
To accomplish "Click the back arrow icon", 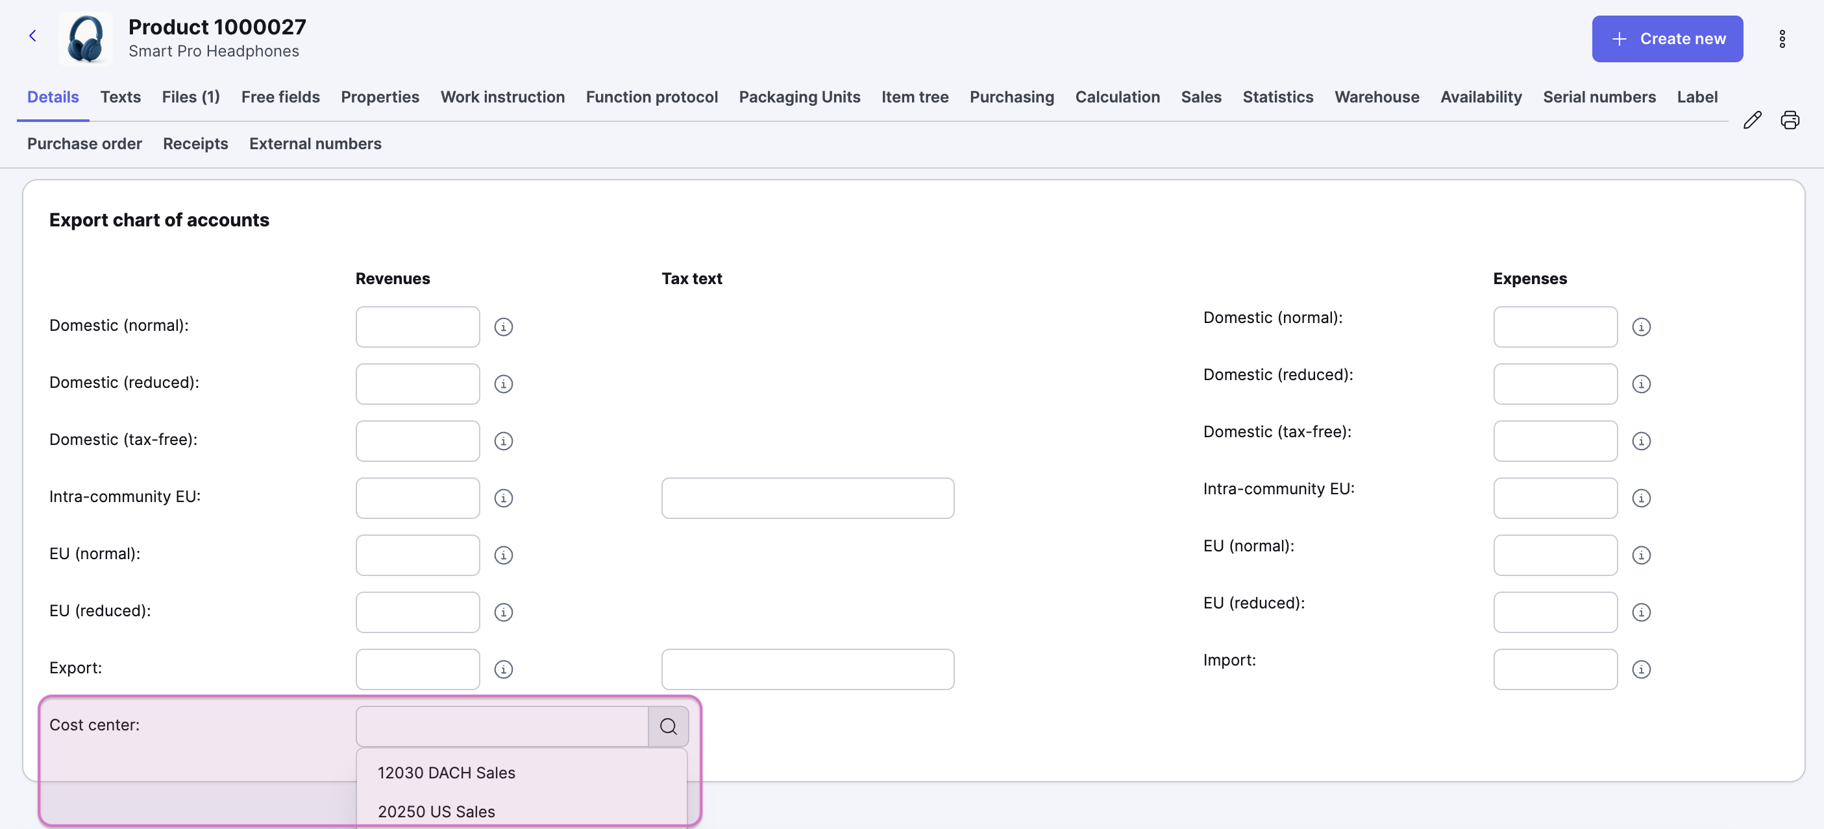I will point(32,36).
